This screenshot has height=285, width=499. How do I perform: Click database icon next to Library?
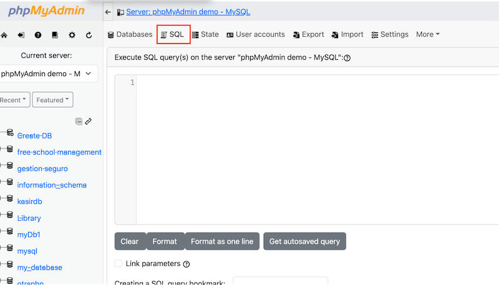pyautogui.click(x=10, y=215)
